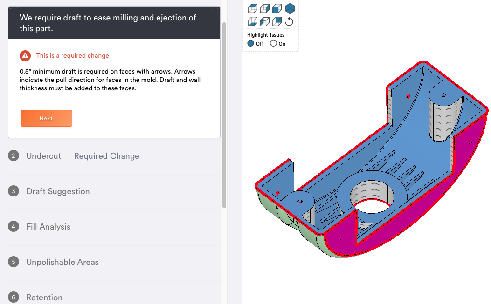The width and height of the screenshot is (491, 304).
Task: Select the front face view cube icon
Action: pos(277,8)
